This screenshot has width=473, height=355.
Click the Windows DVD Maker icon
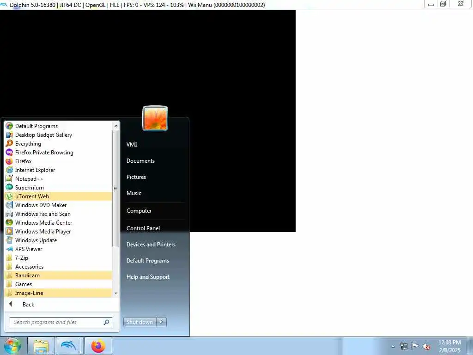click(x=9, y=205)
